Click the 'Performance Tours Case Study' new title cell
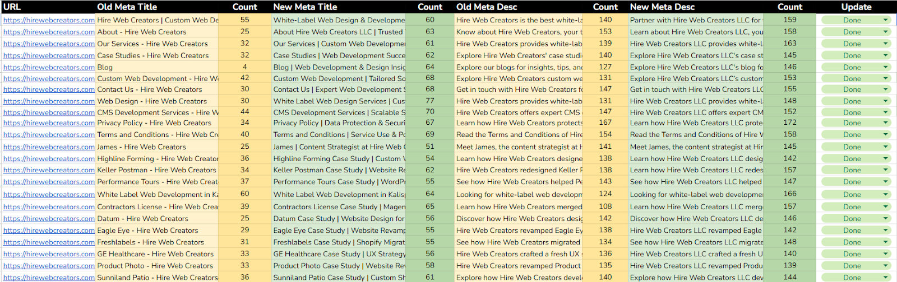This screenshot has height=282, width=897. click(x=338, y=182)
